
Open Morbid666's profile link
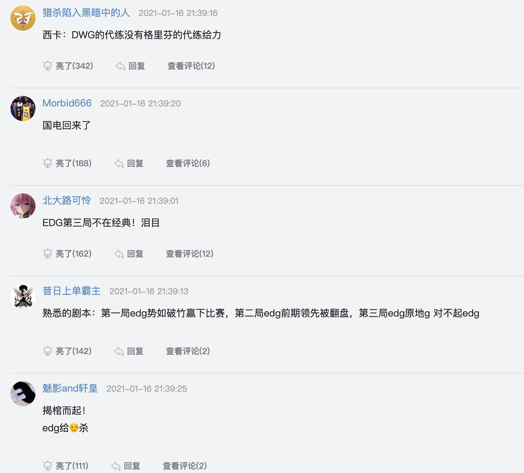[67, 103]
